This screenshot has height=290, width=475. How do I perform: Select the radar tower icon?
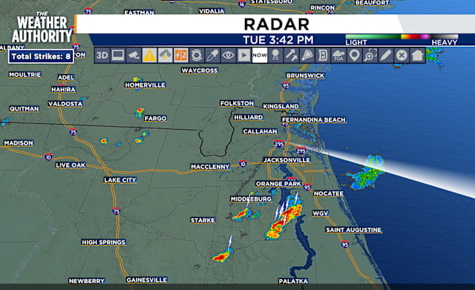click(x=275, y=56)
